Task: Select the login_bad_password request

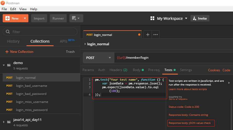Action: click(41, 94)
